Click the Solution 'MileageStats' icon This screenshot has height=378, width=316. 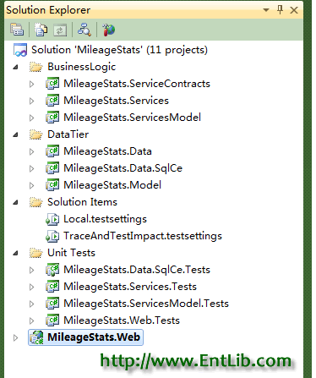tap(20, 50)
